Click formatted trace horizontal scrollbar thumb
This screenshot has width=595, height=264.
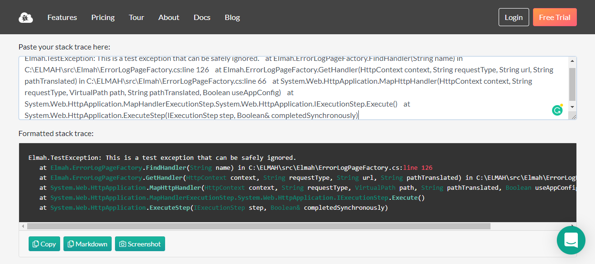click(x=259, y=226)
